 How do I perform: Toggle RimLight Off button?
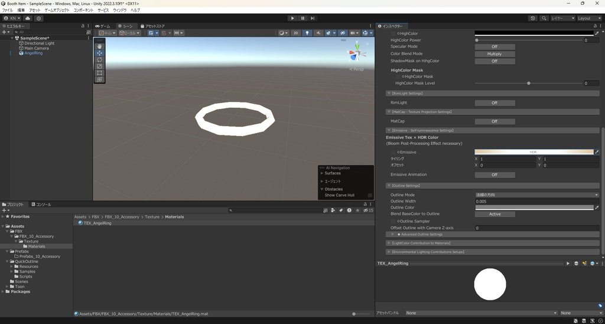[495, 103]
